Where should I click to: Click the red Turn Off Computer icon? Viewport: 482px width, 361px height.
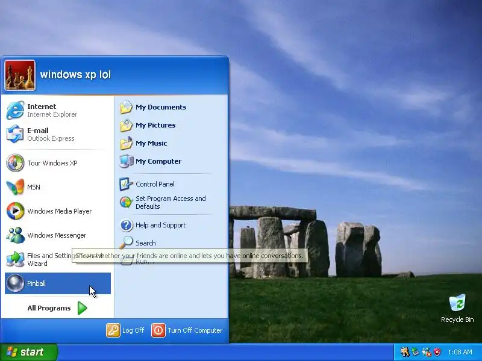(x=158, y=330)
